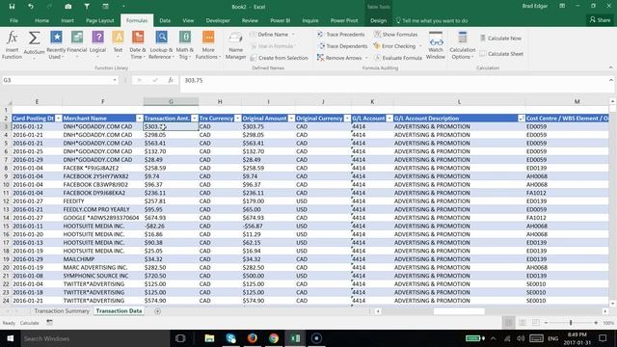This screenshot has width=617, height=347.
Task: Open the Insert Function dialog
Action: tap(12, 45)
